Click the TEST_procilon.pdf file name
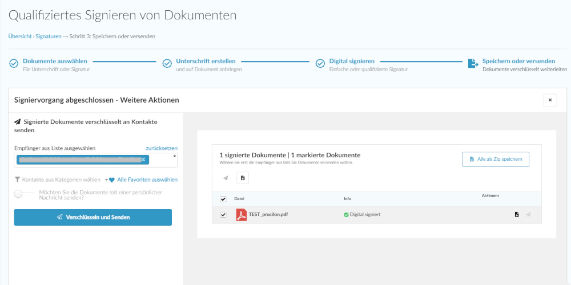The image size is (571, 285). (x=268, y=214)
